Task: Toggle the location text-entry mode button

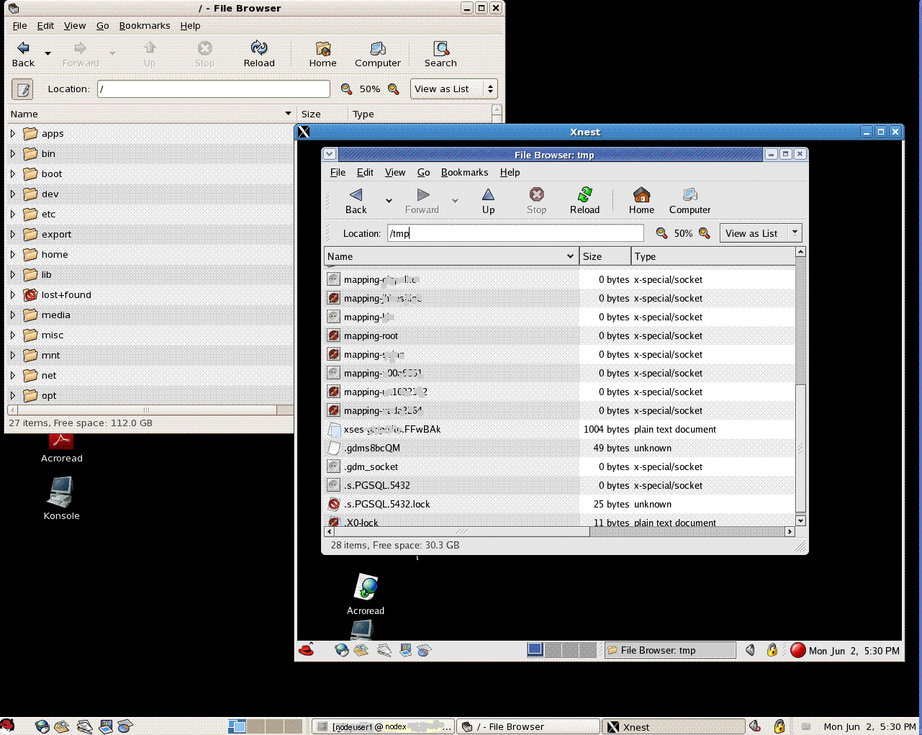Action: click(23, 89)
